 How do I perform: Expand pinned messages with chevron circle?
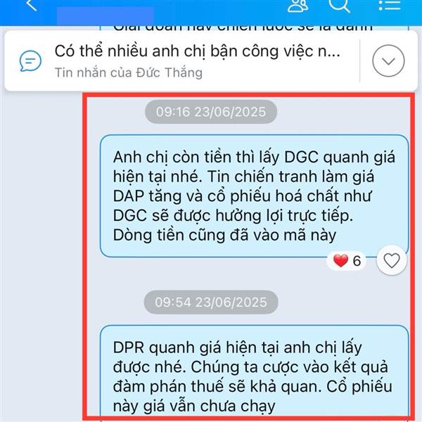[388, 61]
